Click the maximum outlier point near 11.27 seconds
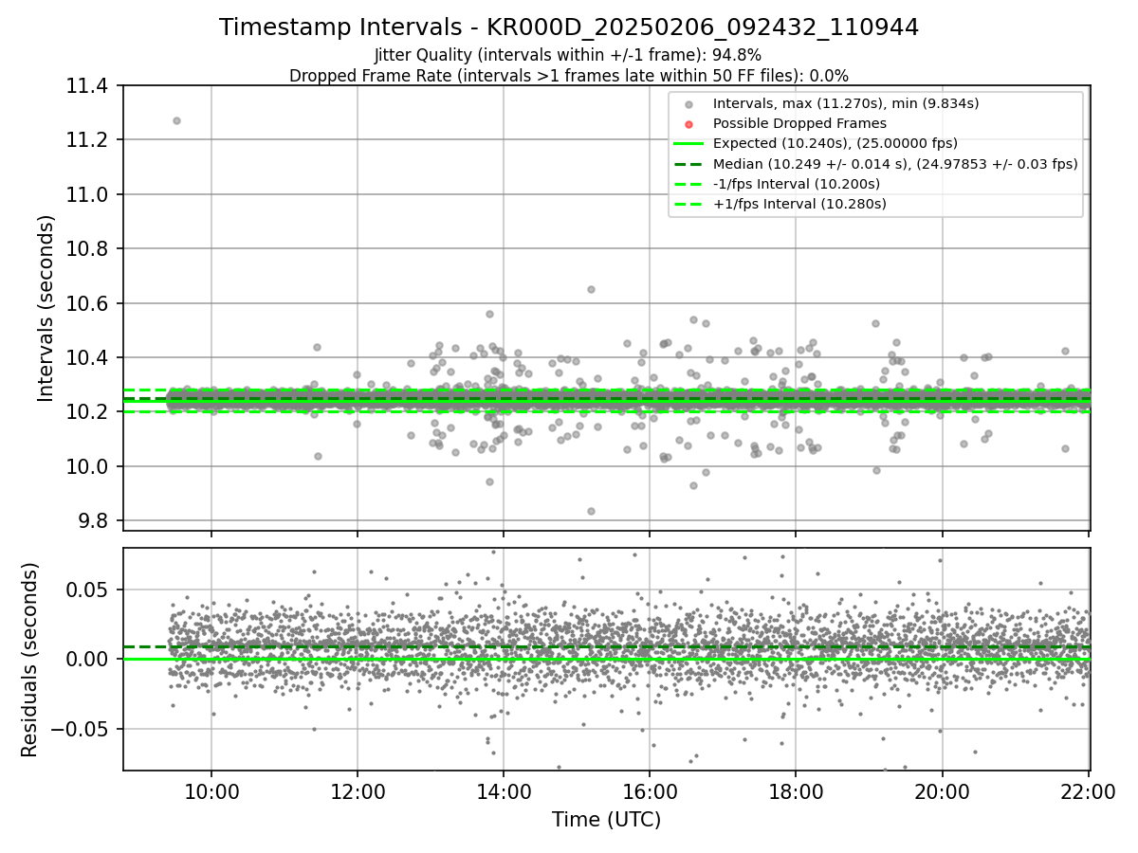 176,120
